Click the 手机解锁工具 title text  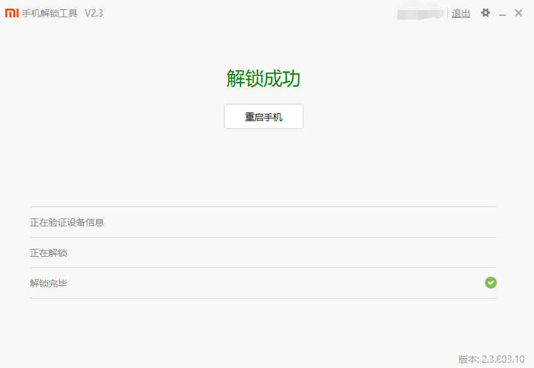click(x=50, y=13)
